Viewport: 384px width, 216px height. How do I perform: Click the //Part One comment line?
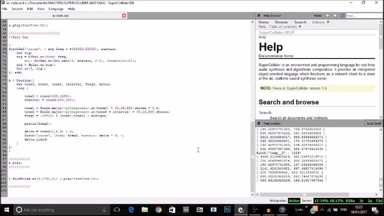(19, 37)
